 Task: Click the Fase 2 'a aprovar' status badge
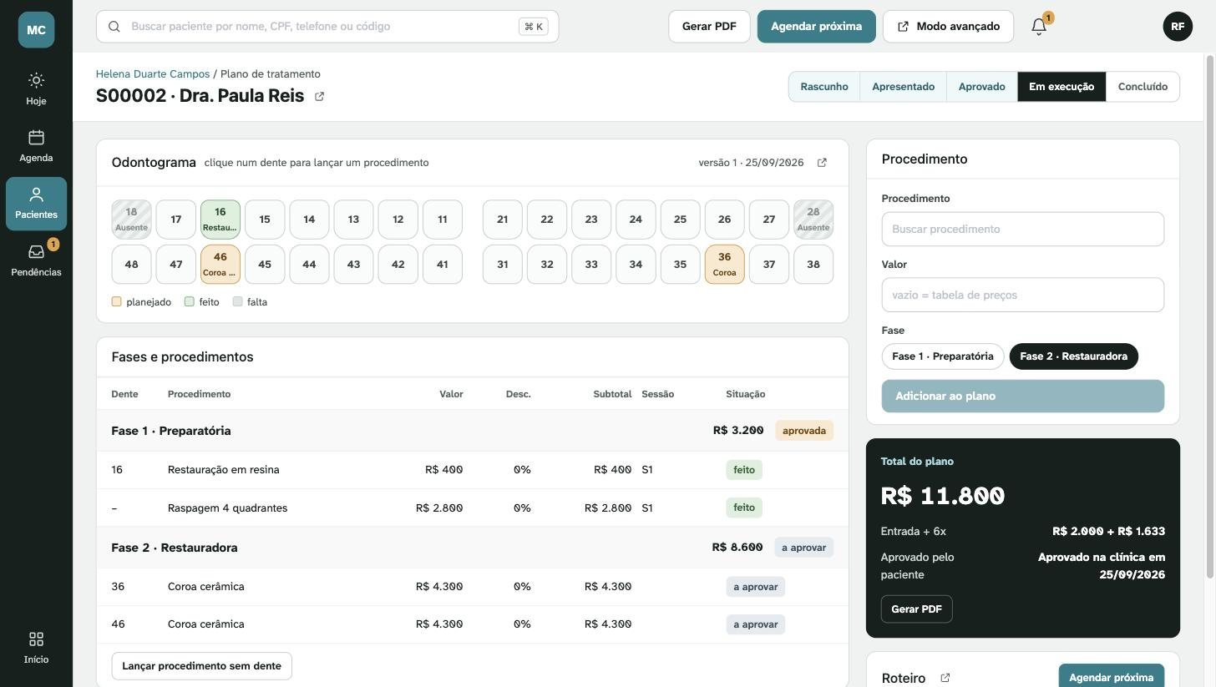click(803, 548)
